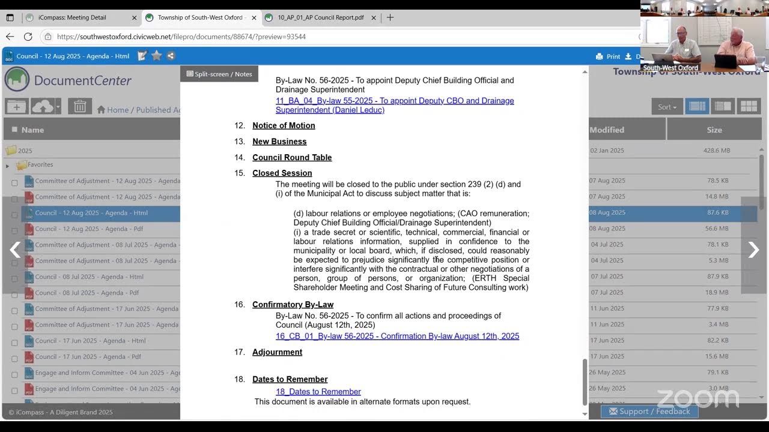Select the Township of South-West Oxford tab
Image resolution: width=769 pixels, height=432 pixels.
201,18
